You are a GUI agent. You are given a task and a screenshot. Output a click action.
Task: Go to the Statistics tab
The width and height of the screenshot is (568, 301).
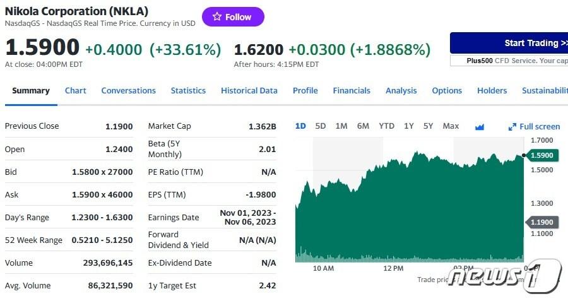(188, 91)
